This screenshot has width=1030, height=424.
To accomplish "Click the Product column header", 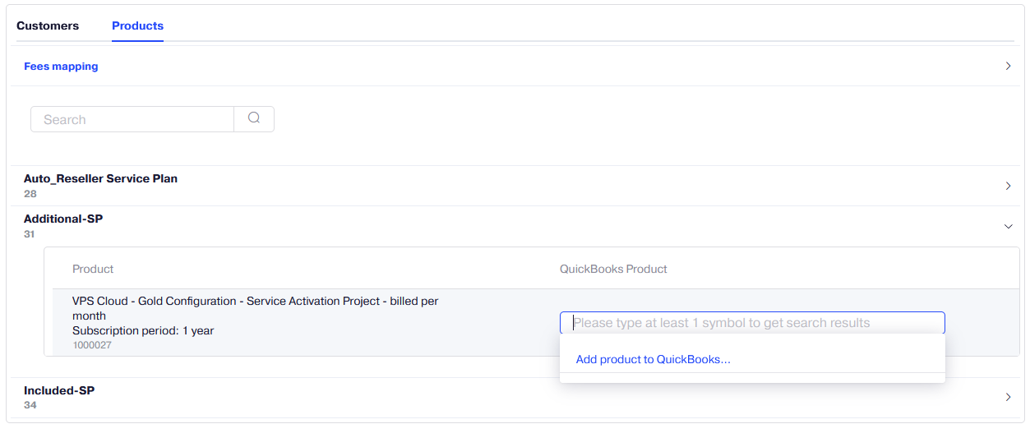I will point(93,269).
